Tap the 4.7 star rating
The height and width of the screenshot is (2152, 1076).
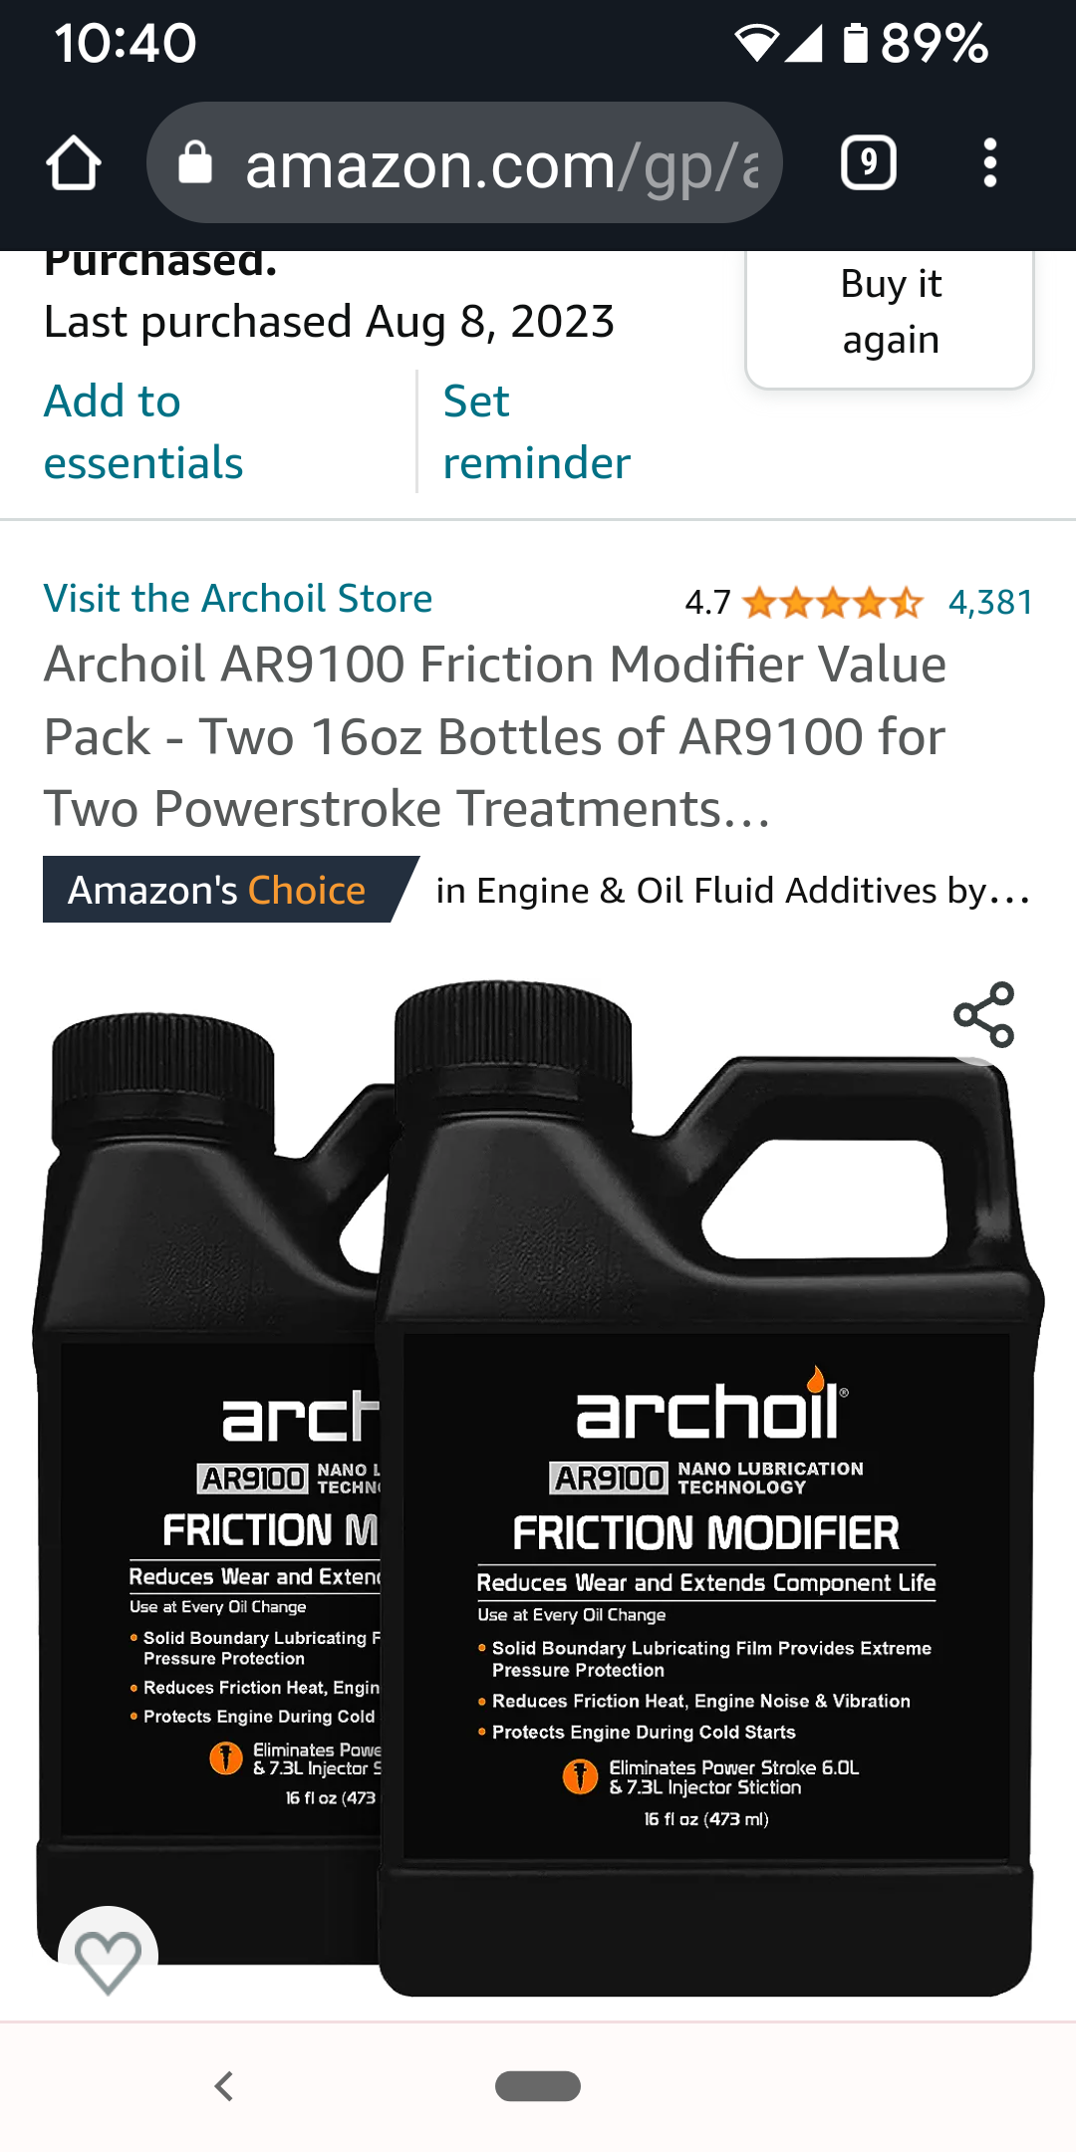pyautogui.click(x=803, y=602)
